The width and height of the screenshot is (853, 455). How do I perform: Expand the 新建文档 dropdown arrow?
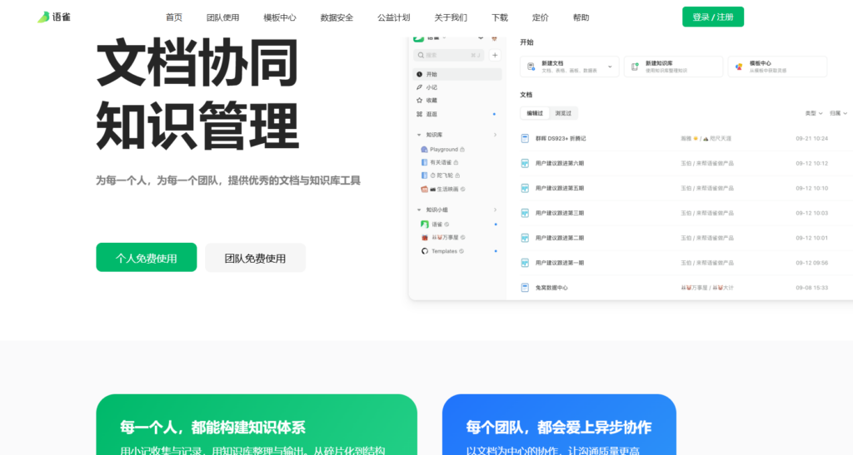(610, 67)
